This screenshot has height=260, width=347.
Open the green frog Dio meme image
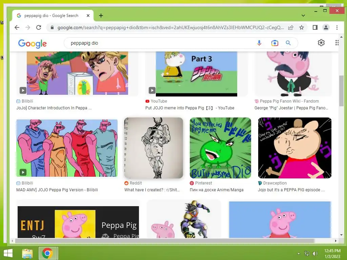(220, 148)
